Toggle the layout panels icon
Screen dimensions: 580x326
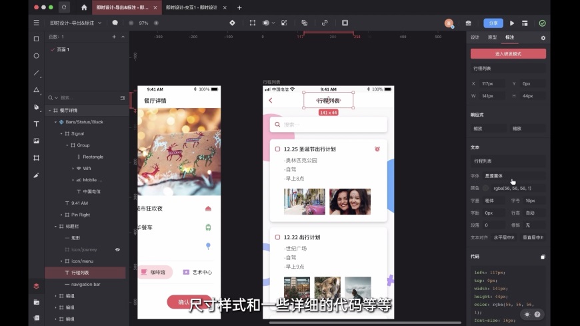pyautogui.click(x=525, y=23)
